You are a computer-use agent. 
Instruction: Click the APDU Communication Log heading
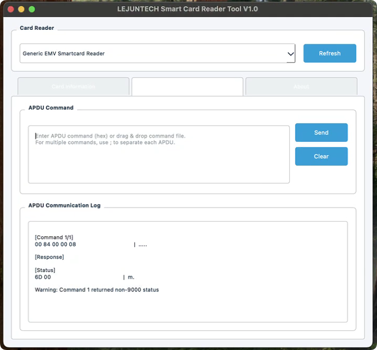point(64,206)
